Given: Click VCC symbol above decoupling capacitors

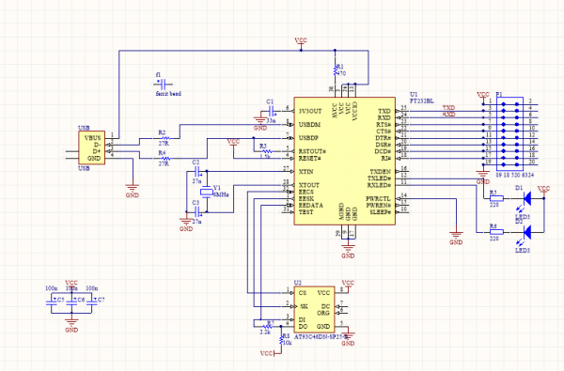Looking at the screenshot, I should [71, 286].
